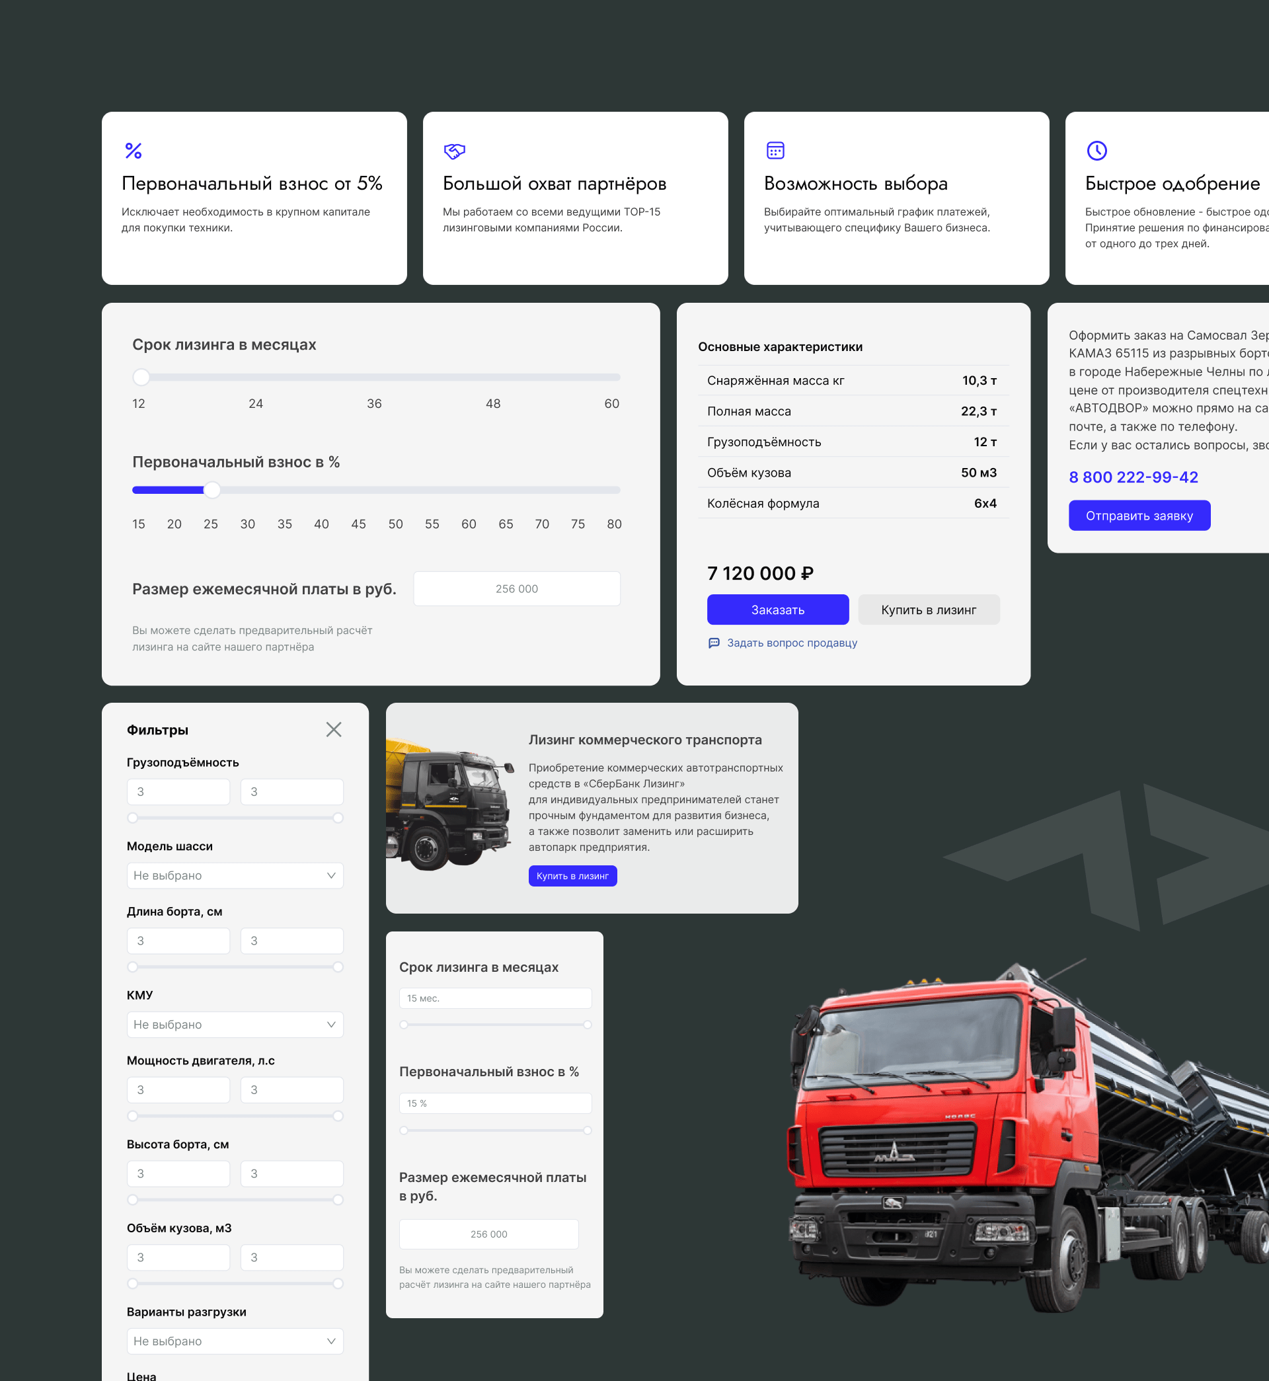Click the 15 мес. leasing term input

coord(494,998)
